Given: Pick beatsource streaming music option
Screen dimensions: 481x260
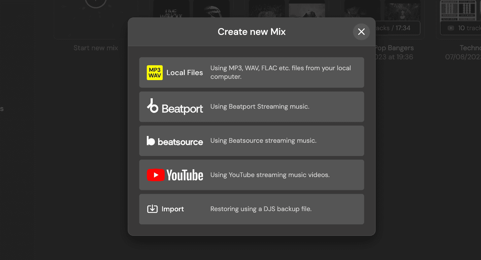Looking at the screenshot, I should pyautogui.click(x=252, y=141).
